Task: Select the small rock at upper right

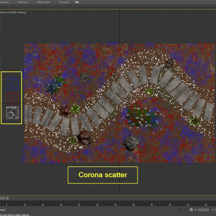Action: (x=169, y=63)
